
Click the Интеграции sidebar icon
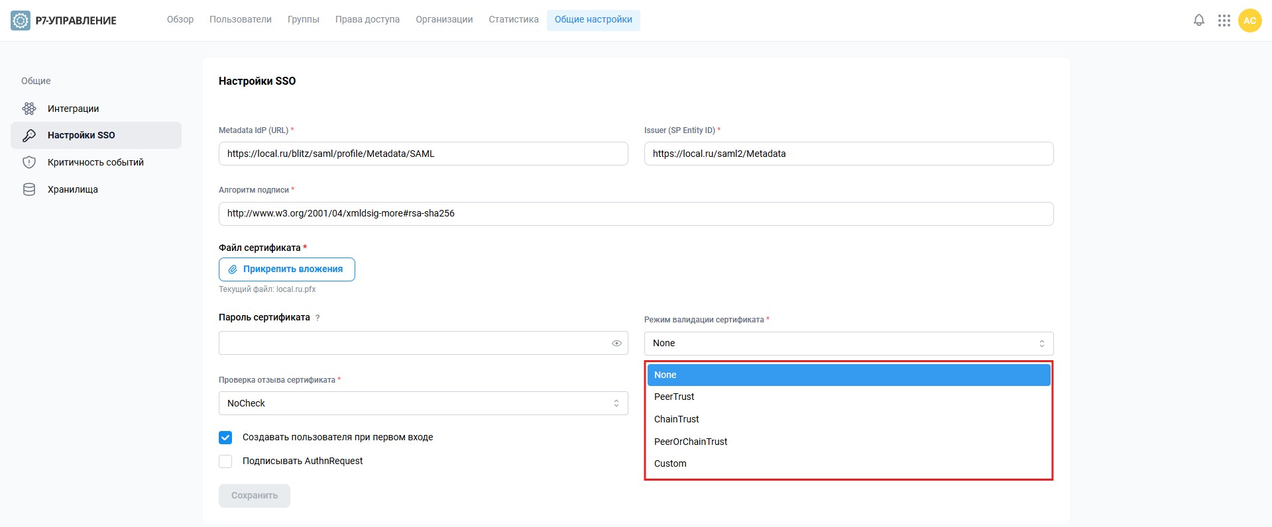pyautogui.click(x=29, y=109)
